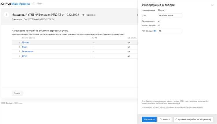Image resolution: width=217 pixels, height=124 pixels.
Task: Click the back arrow button
Action: click(6, 14)
